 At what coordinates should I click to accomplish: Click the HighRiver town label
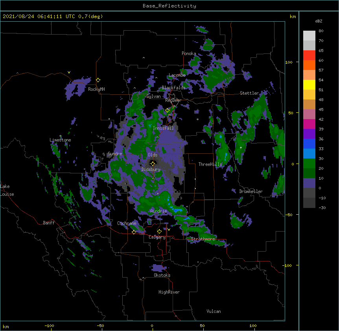coord(169,292)
